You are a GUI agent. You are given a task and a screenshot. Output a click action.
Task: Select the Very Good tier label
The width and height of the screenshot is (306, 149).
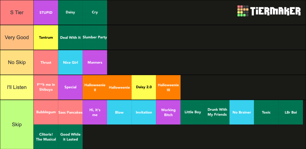(17, 38)
